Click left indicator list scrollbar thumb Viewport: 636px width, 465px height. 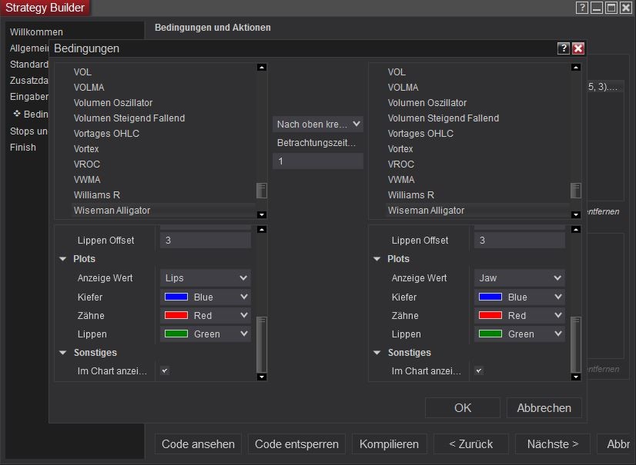[x=262, y=191]
